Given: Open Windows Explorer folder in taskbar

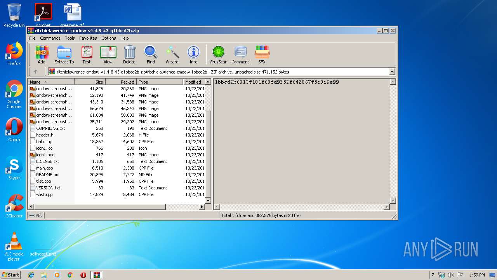Looking at the screenshot, I should (x=44, y=275).
